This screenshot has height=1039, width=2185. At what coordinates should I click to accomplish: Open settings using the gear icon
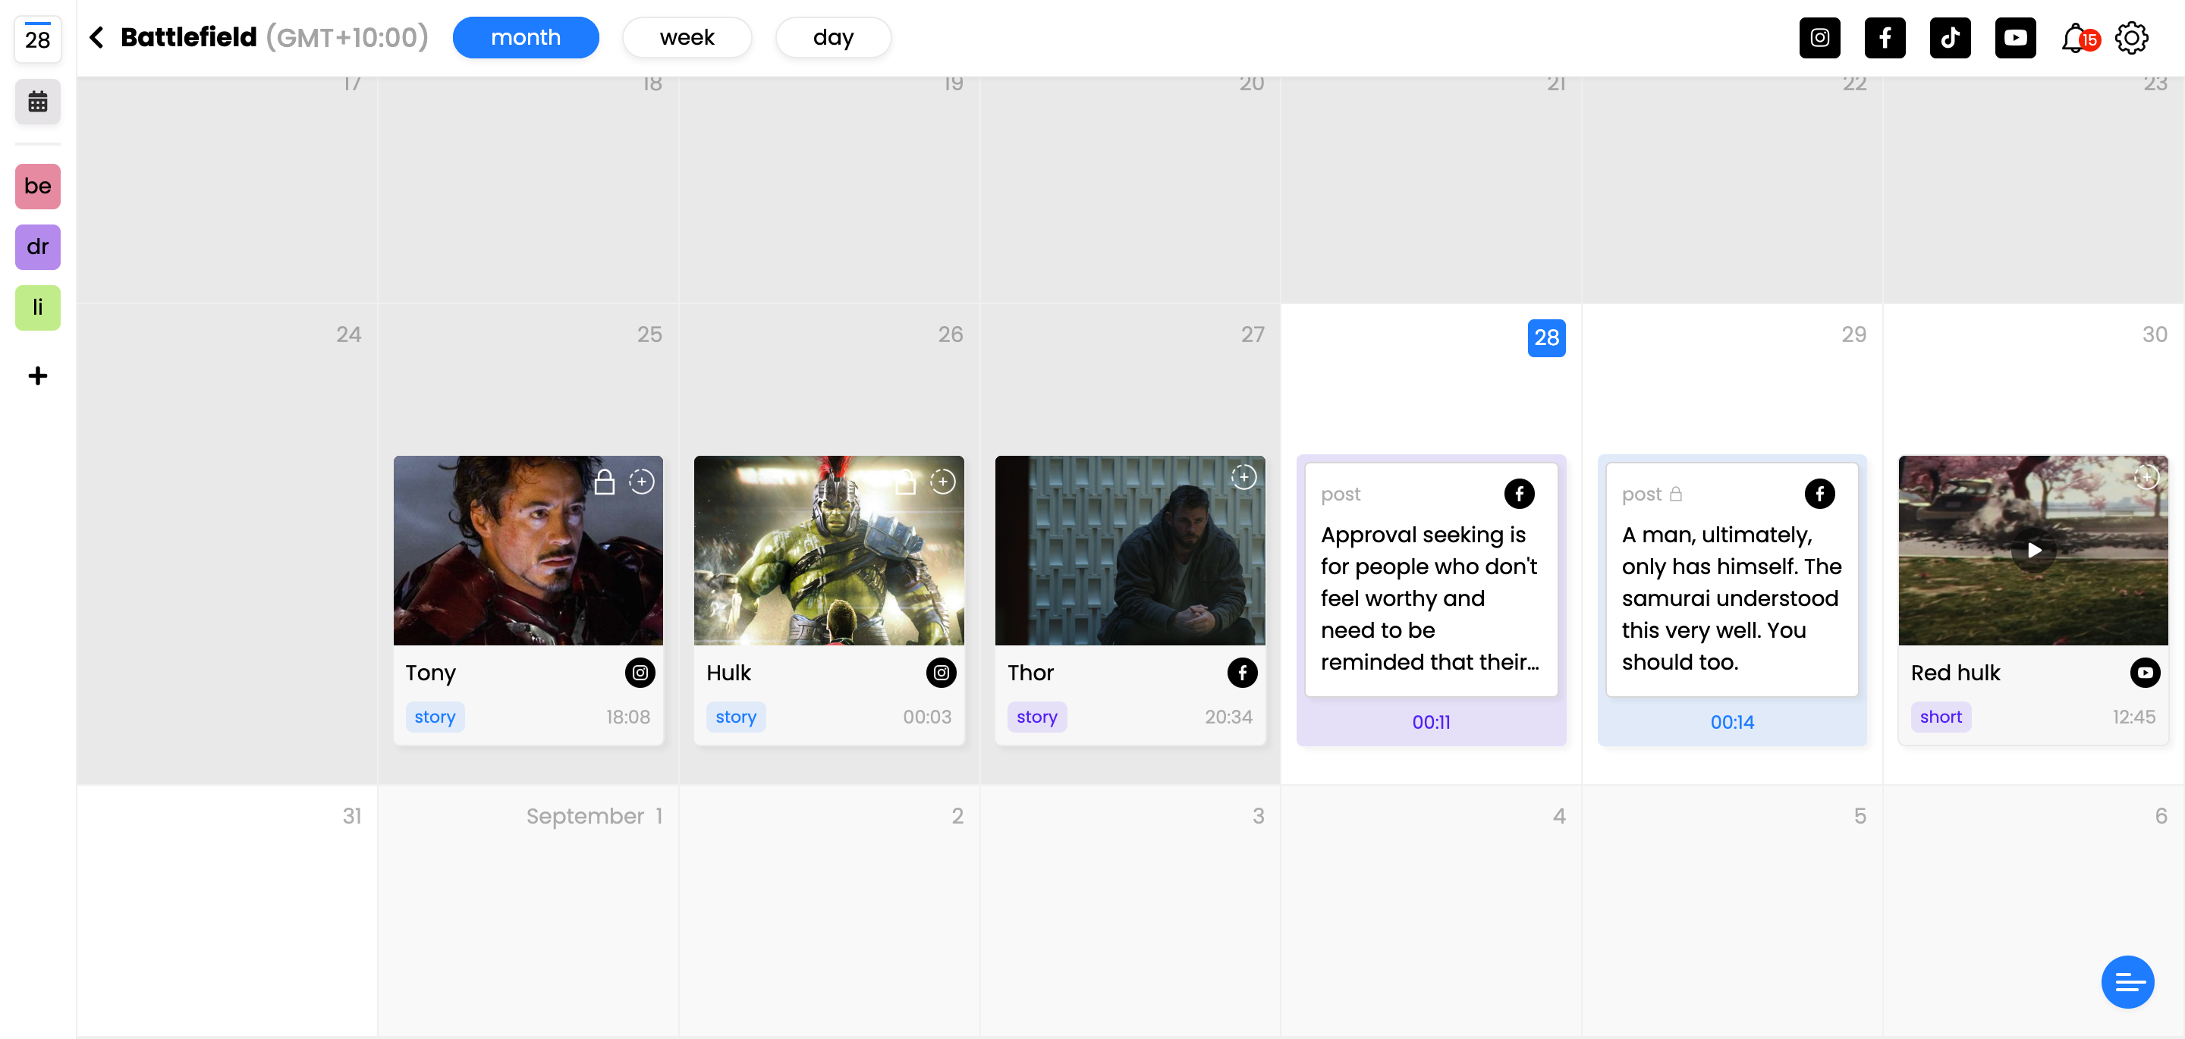[x=2133, y=37]
